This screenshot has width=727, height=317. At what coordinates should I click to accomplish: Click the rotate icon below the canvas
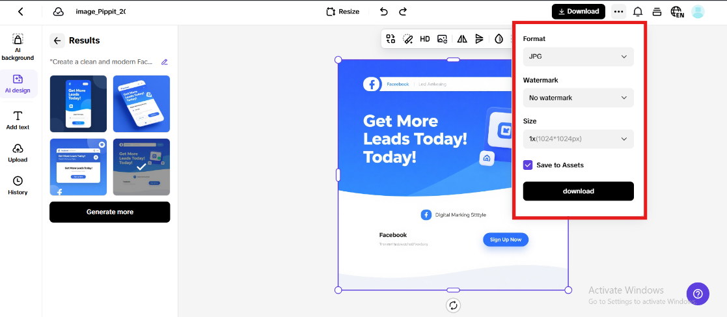point(454,305)
